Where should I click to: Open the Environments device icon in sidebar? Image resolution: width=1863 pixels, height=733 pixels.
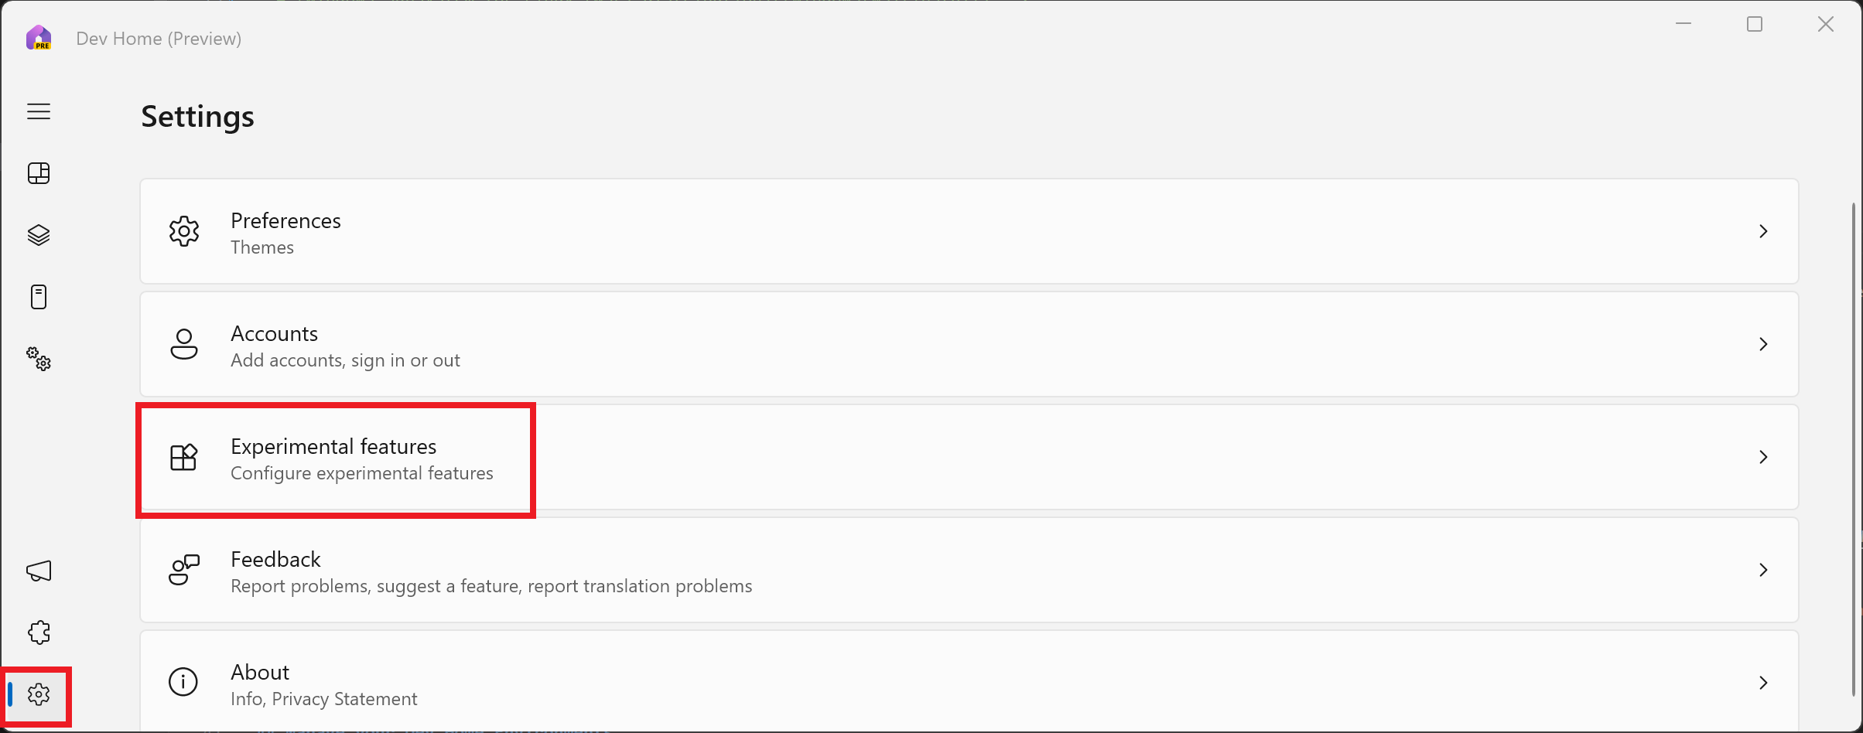pyautogui.click(x=39, y=297)
